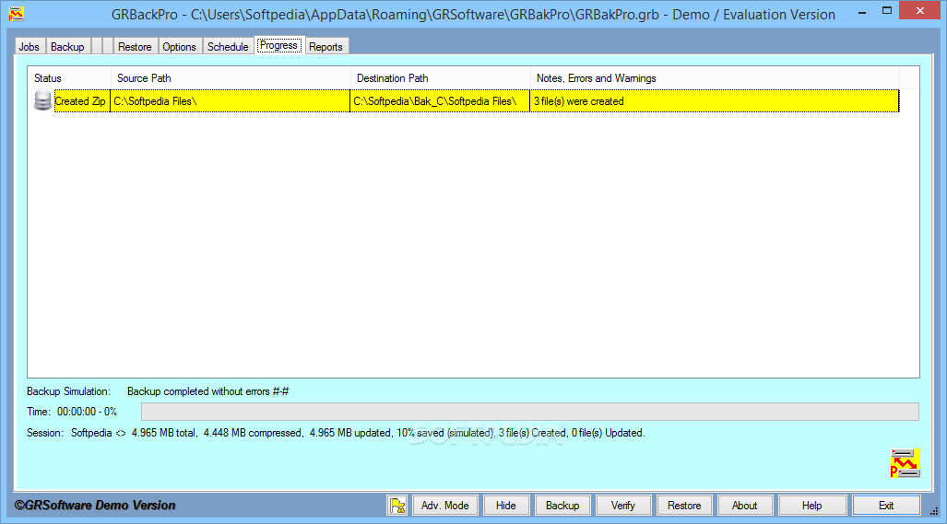Image resolution: width=947 pixels, height=524 pixels.
Task: Click the first blank tab after Backup
Action: 97,46
